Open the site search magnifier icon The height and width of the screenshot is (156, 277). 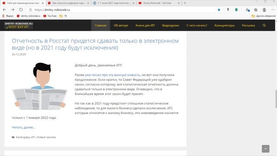click(x=264, y=25)
